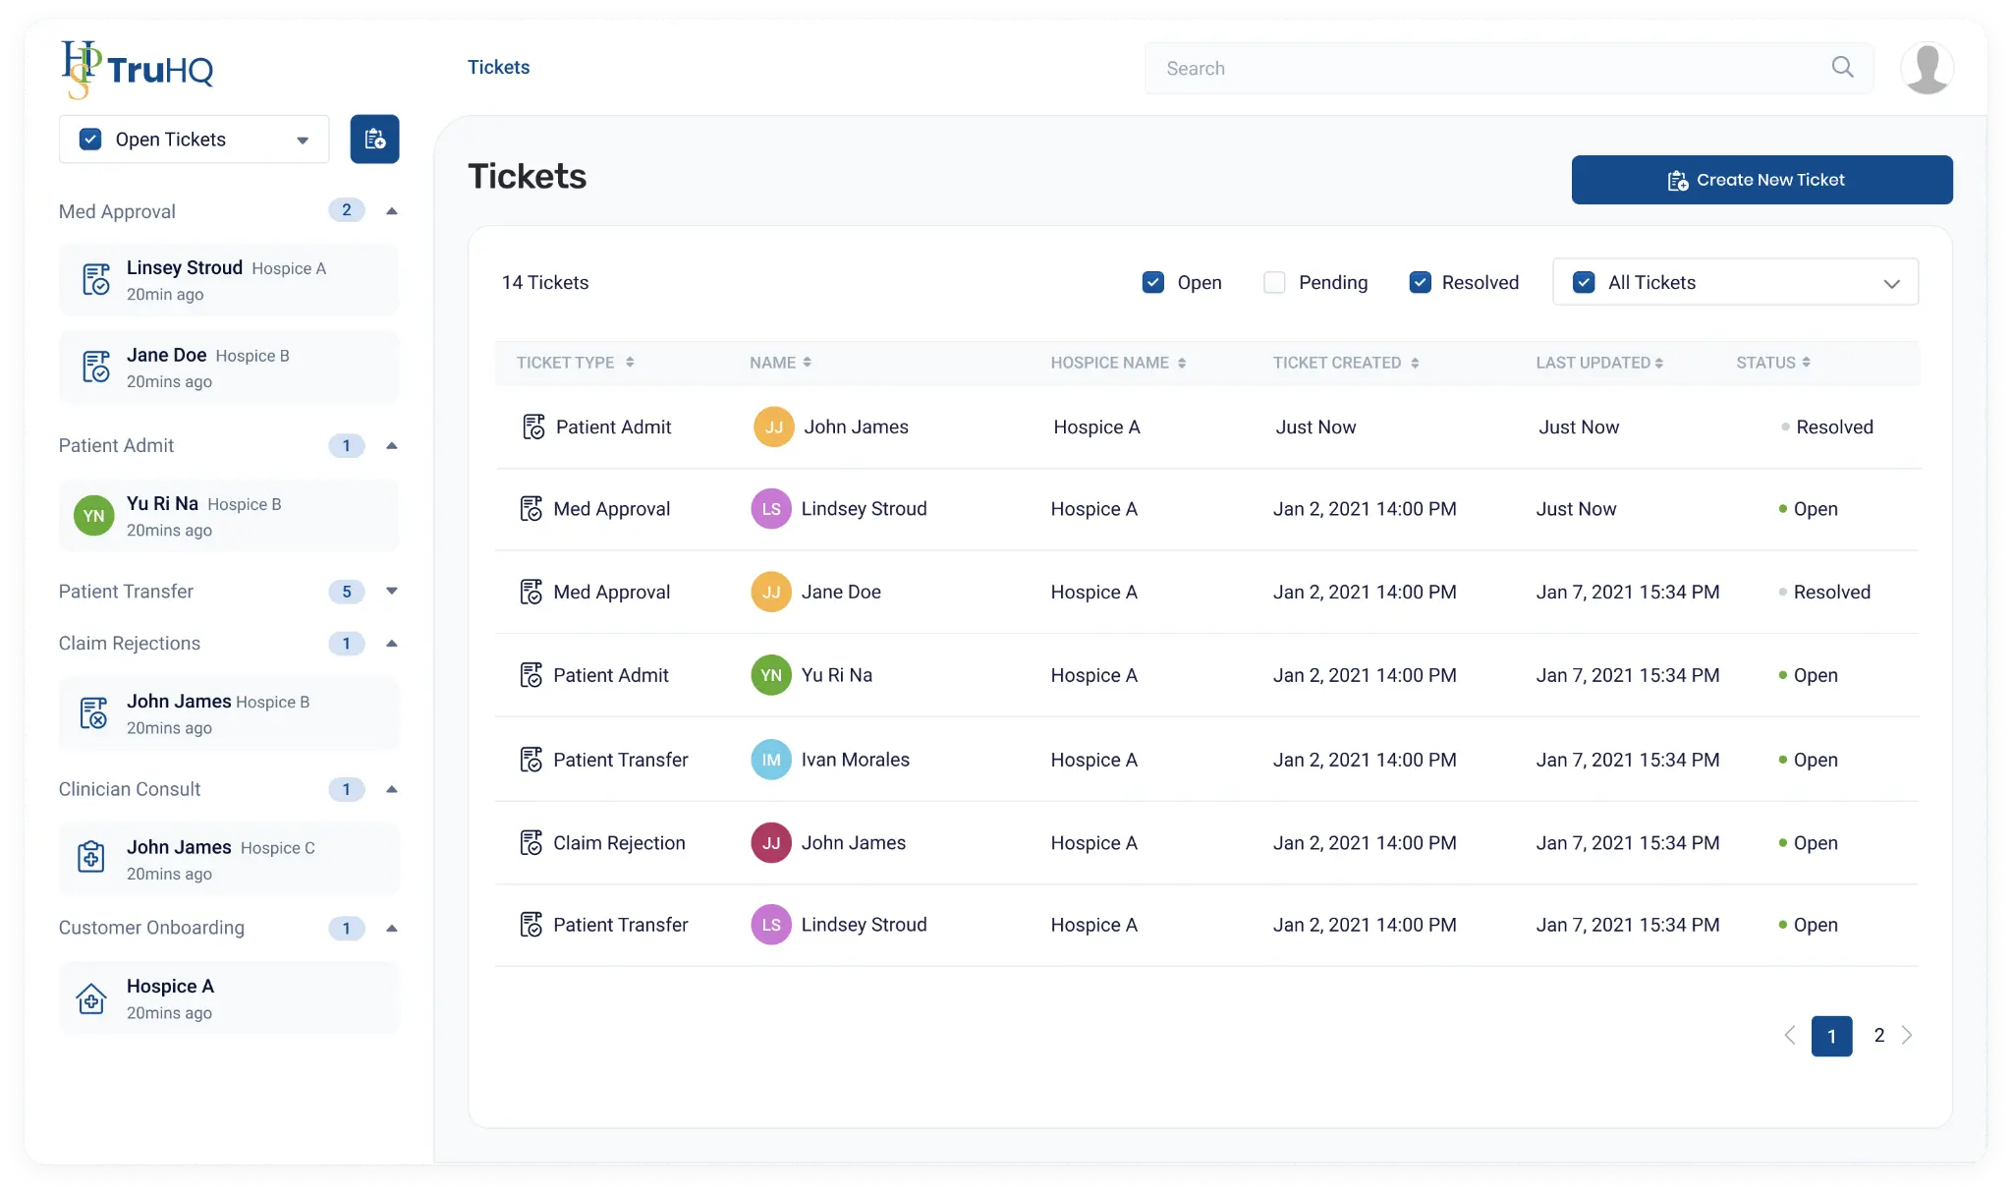This screenshot has width=2012, height=1194.
Task: Open the search magnifier icon
Action: point(1842,67)
